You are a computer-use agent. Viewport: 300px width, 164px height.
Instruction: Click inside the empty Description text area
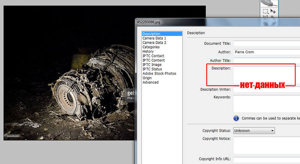point(267,75)
